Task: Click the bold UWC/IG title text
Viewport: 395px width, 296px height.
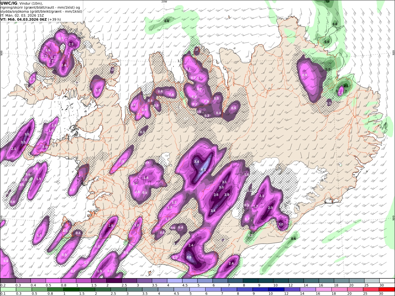Action: (x=9, y=3)
